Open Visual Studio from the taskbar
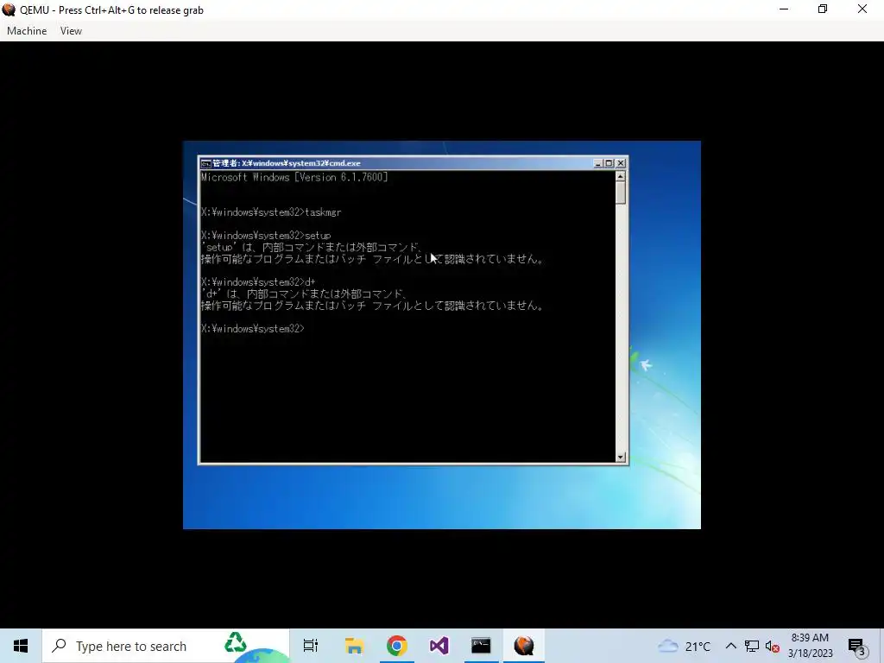 pos(439,646)
